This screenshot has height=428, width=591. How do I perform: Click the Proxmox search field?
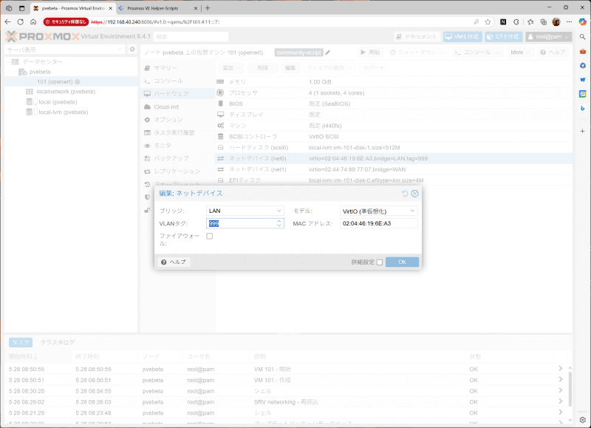point(191,36)
